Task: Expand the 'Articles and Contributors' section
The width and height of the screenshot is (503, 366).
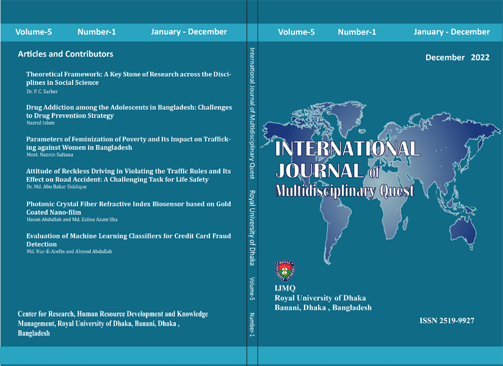Action: (65, 54)
